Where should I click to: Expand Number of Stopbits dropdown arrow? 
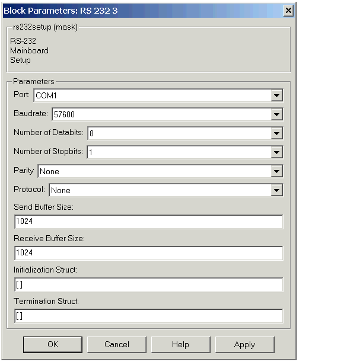277,152
